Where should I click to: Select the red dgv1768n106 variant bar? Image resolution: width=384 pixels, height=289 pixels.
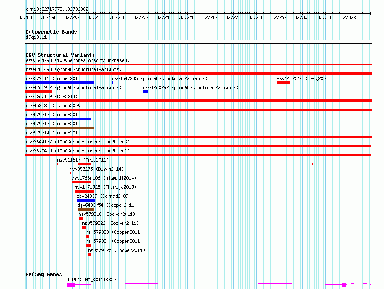[82, 182]
